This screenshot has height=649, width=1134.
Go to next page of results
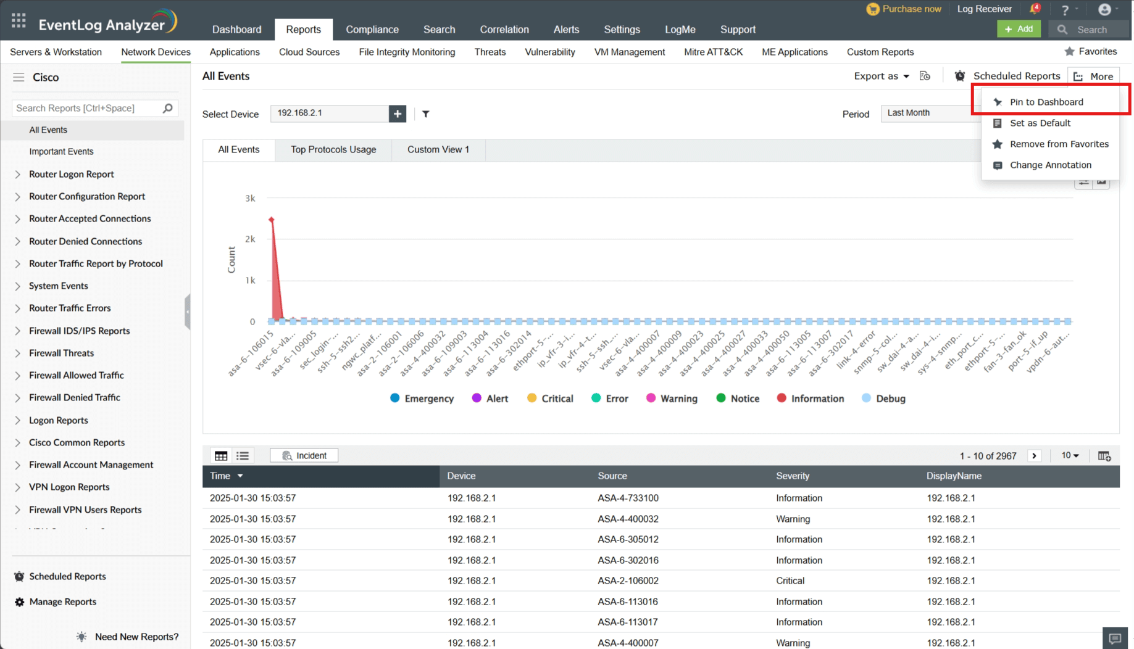point(1035,456)
